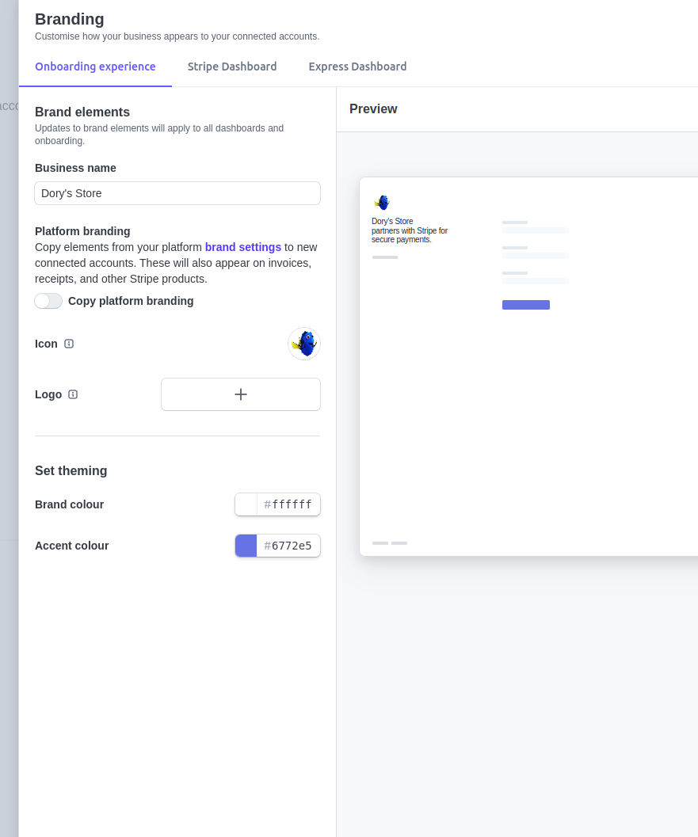Click the Preview heading
This screenshot has width=698, height=837.
tap(373, 109)
